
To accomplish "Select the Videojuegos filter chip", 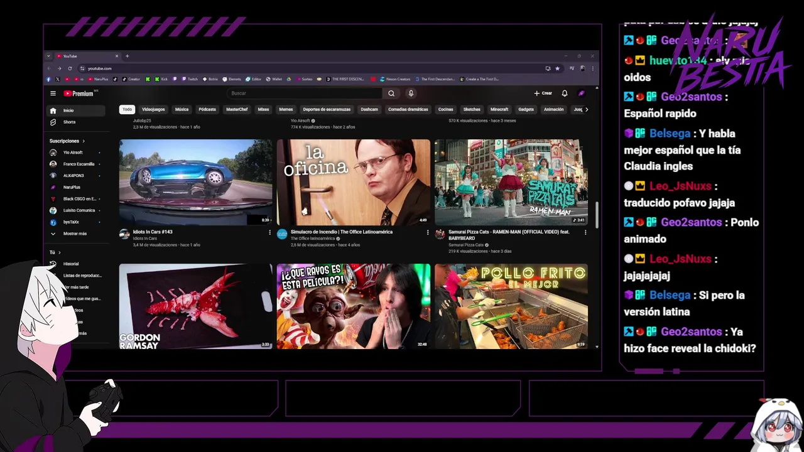I will click(x=153, y=109).
